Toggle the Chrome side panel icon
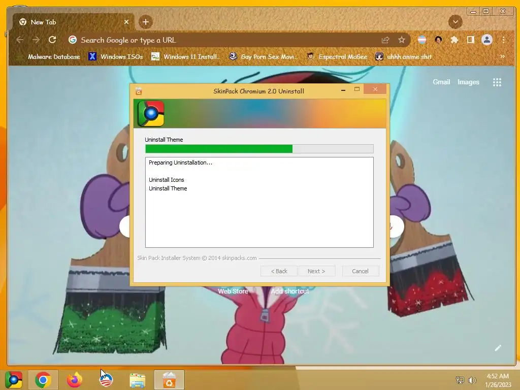The image size is (520, 390). 471,40
